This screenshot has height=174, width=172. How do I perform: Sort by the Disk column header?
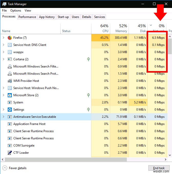[x=138, y=28]
